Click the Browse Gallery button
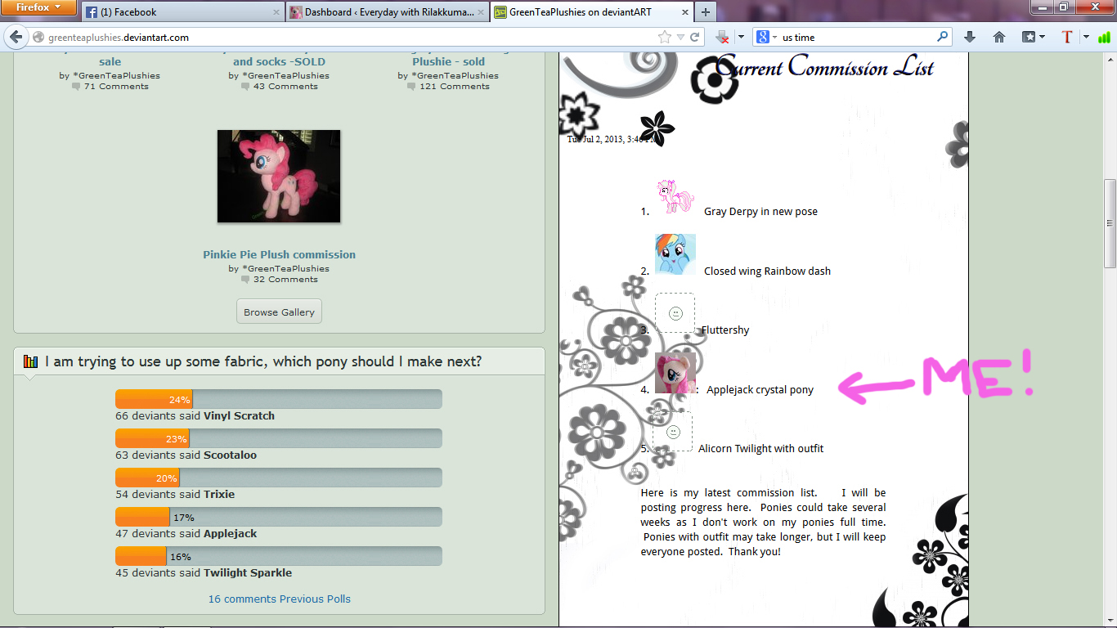The image size is (1117, 628). (279, 312)
